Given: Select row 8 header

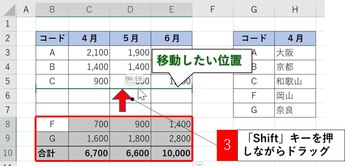Looking at the screenshot, I should coord(8,124).
